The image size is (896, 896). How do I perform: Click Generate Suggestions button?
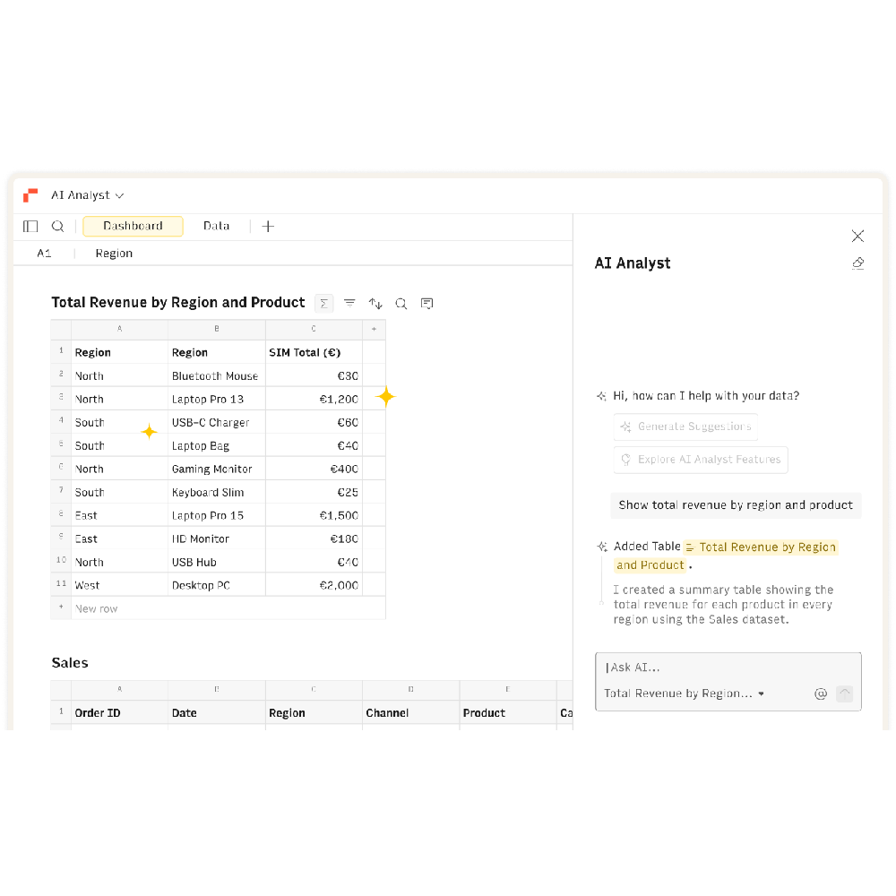[685, 426]
